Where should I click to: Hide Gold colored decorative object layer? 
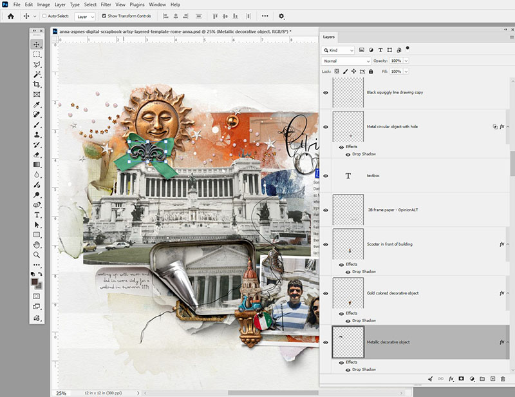click(326, 293)
